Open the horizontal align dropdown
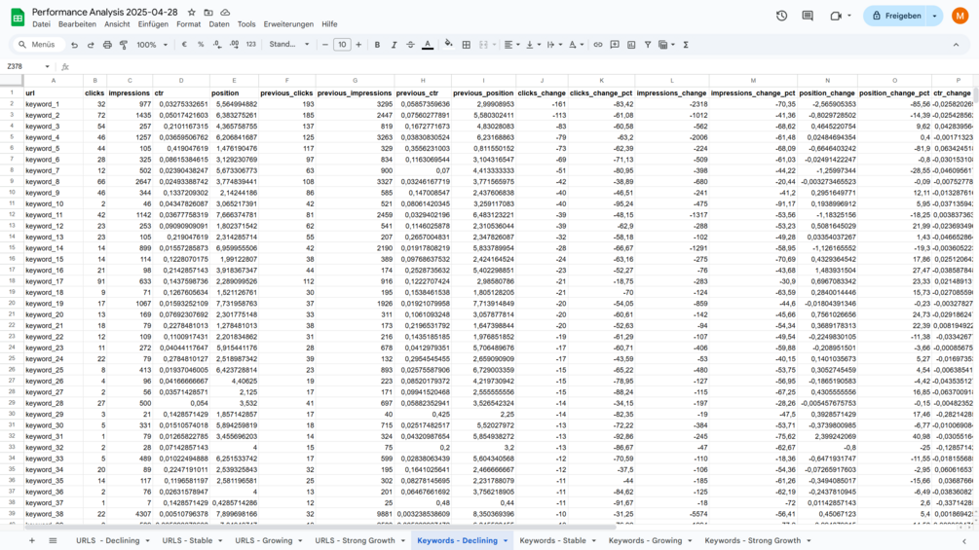 click(511, 45)
